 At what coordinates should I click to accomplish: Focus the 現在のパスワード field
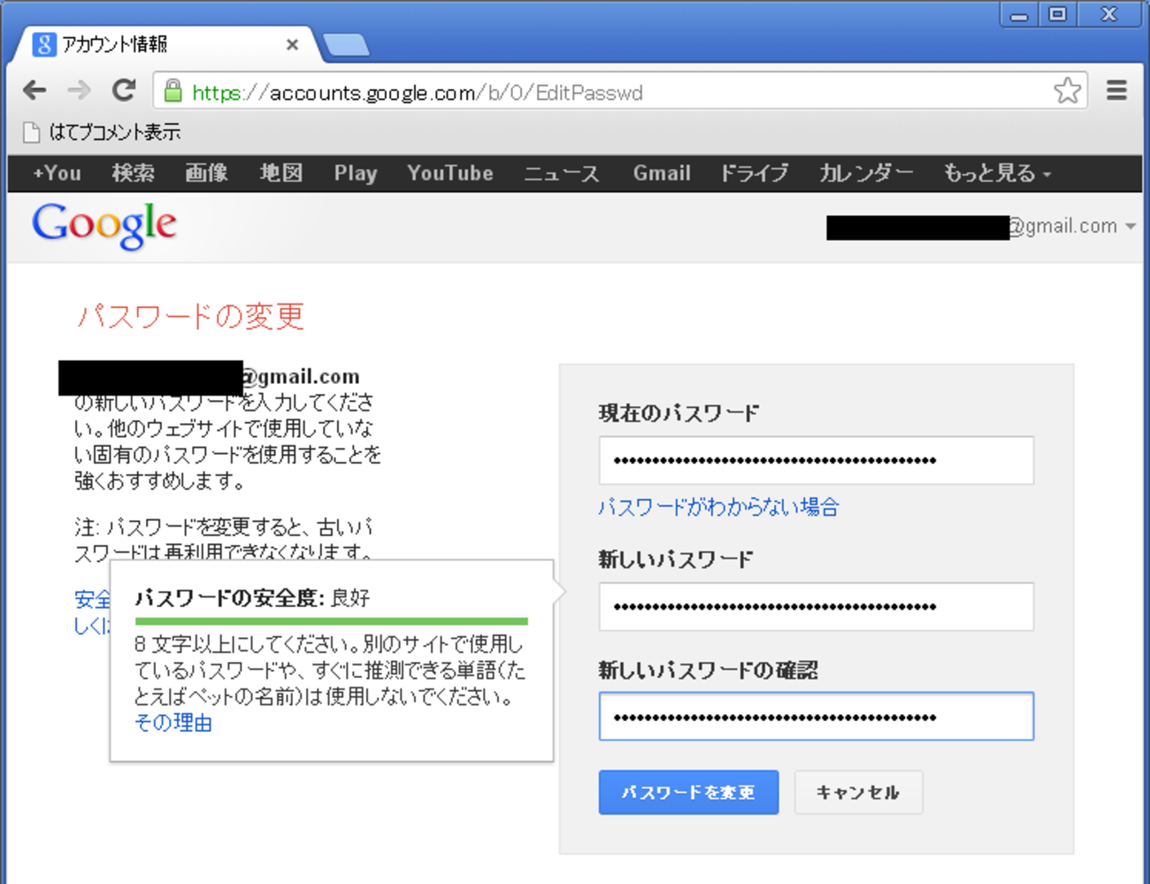click(816, 460)
